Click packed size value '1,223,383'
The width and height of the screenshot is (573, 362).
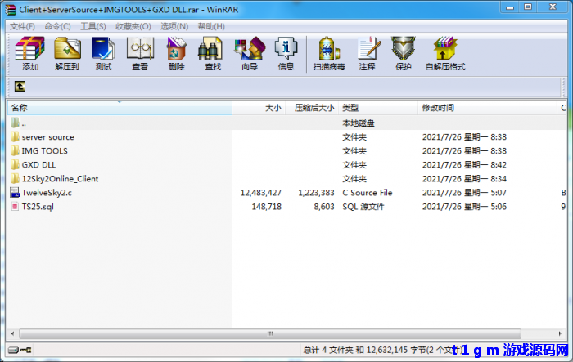click(x=316, y=193)
